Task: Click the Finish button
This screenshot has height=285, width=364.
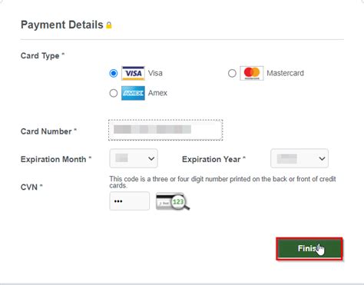Action: point(309,249)
